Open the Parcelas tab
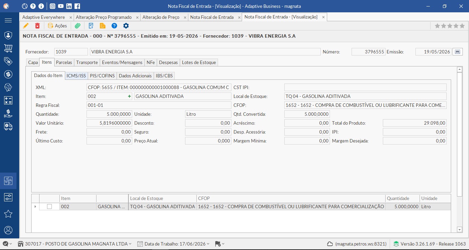This screenshot has width=469, height=250. tap(64, 62)
